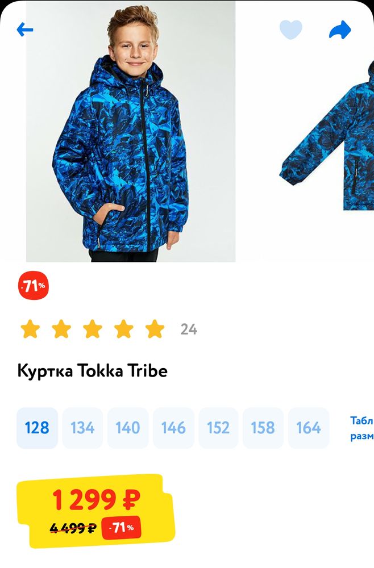Click the fifth rating star
Image resolution: width=374 pixels, height=568 pixels.
pos(155,329)
